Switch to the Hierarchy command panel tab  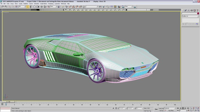[189, 10]
